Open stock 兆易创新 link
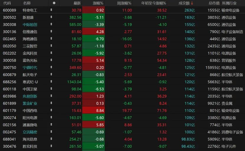 coord(30,96)
